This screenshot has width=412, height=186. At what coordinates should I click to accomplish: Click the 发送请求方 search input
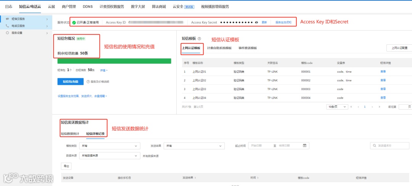coord(389,146)
